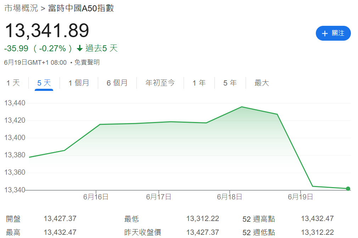
Task: Click the green endpoint dot on the chart
Action: click(348, 188)
